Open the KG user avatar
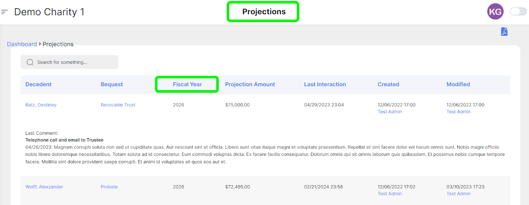The image size is (529, 205). (495, 12)
